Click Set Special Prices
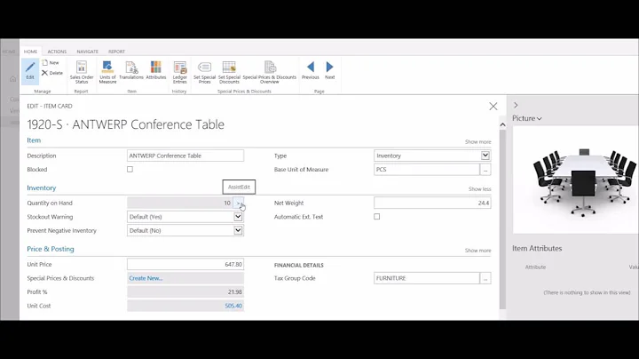The height and width of the screenshot is (359, 639). 205,72
